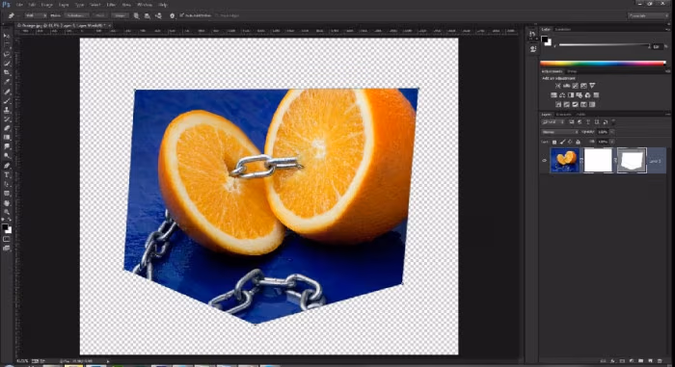Select the Gradient tool
The height and width of the screenshot is (367, 675).
point(7,138)
